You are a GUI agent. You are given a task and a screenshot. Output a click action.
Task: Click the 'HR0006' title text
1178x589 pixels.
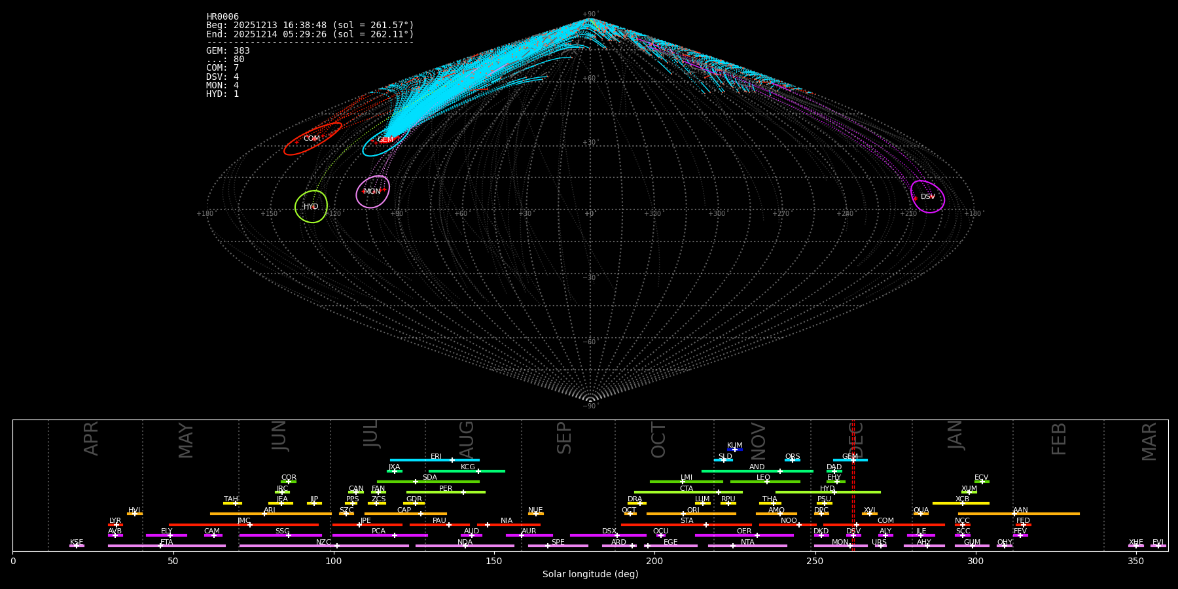(x=223, y=17)
